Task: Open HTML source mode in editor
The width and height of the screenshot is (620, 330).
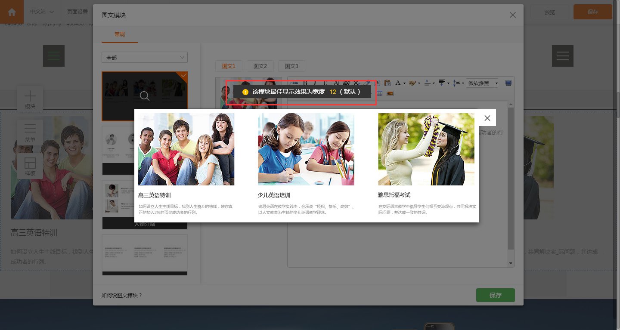Action: 294,83
